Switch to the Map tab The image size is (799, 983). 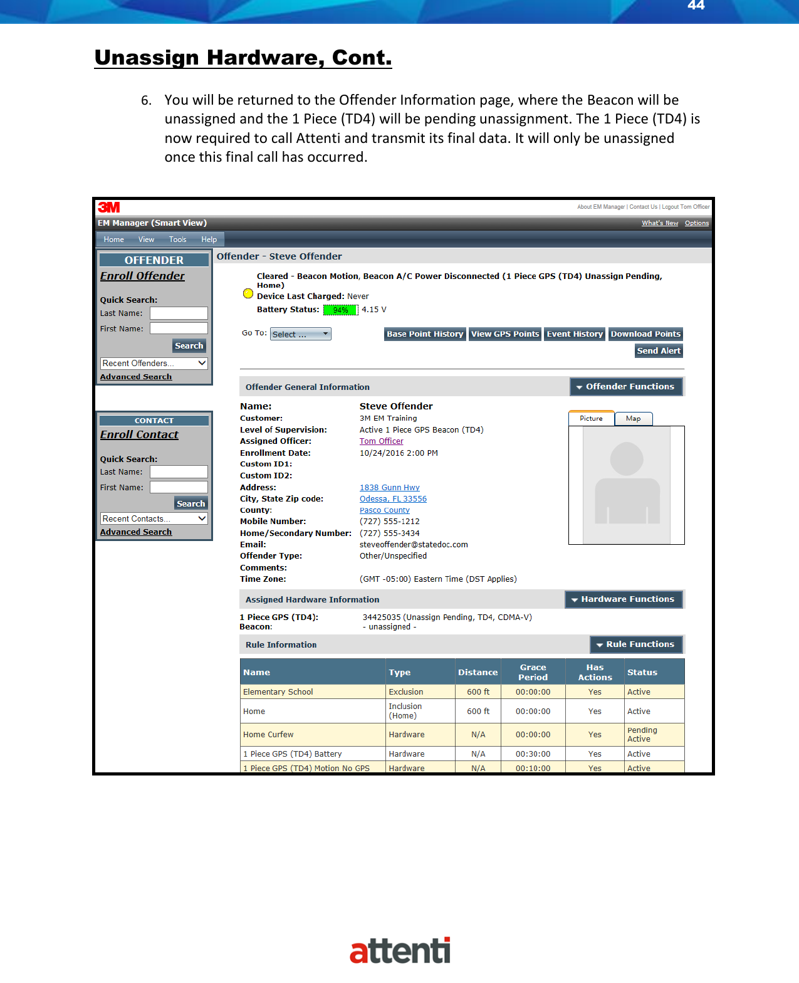point(633,418)
